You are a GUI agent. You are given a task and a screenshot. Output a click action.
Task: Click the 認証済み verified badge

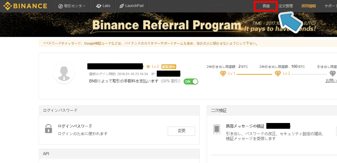(x=169, y=67)
